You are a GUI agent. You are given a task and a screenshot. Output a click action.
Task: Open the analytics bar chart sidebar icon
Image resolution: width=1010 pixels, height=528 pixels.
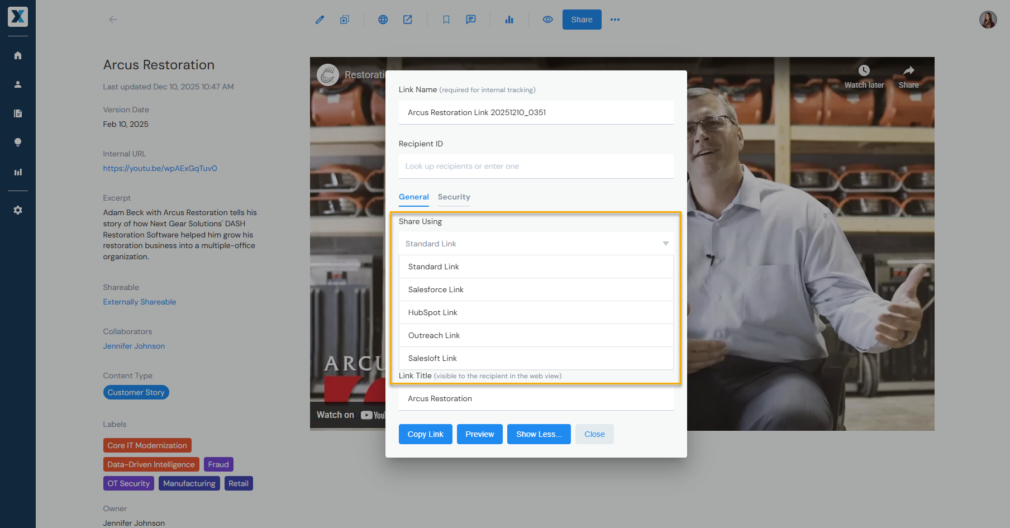point(18,172)
